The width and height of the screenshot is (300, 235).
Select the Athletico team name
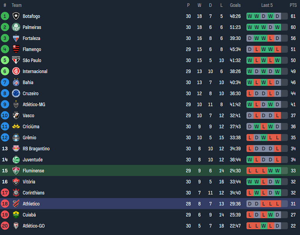(31, 204)
